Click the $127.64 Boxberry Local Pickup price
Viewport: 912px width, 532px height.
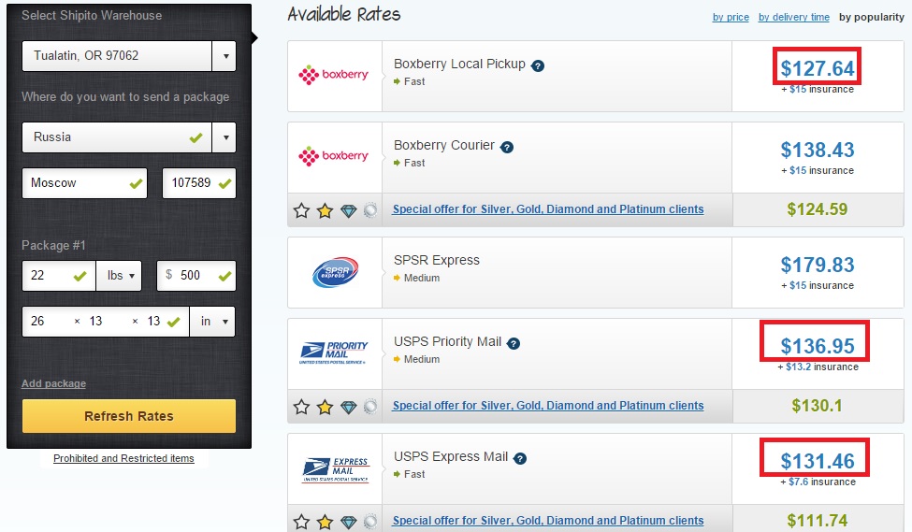click(818, 68)
